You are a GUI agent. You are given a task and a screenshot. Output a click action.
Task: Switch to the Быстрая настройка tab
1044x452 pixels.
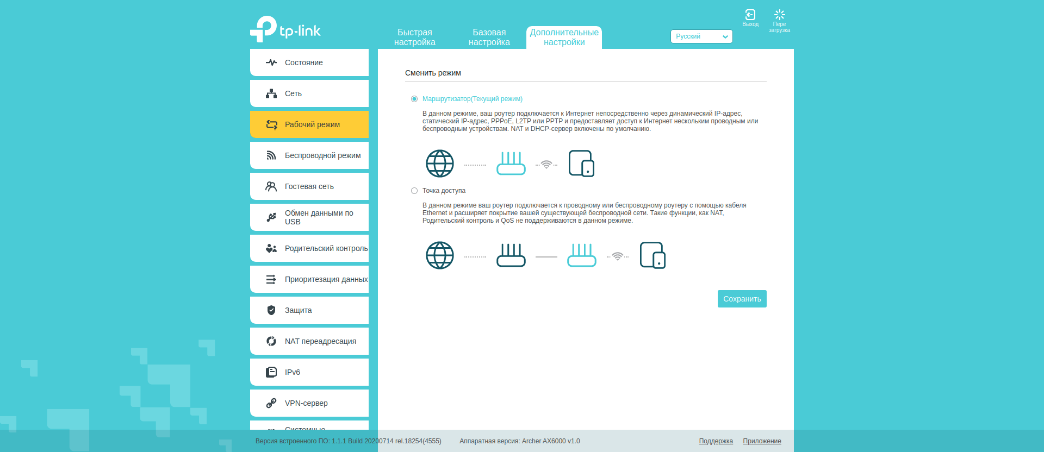tap(414, 37)
